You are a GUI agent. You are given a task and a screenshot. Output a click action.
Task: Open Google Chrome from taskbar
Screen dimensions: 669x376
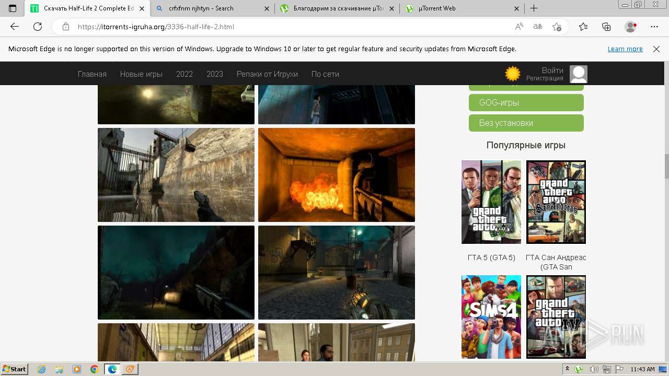(95, 369)
